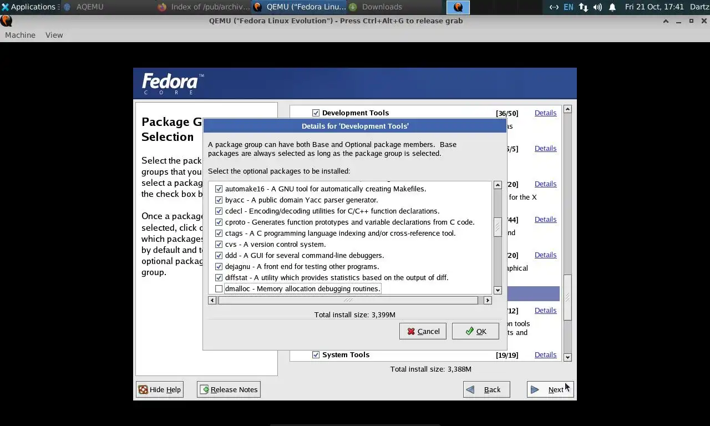The image size is (710, 426).
Task: Click the document icon on Release Notes
Action: click(204, 389)
